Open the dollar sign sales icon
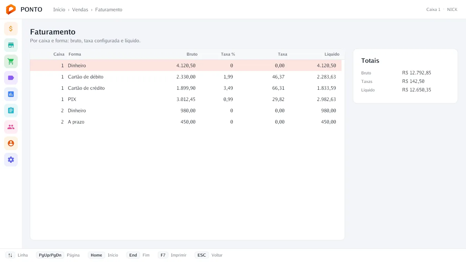Image resolution: width=466 pixels, height=262 pixels. [11, 29]
